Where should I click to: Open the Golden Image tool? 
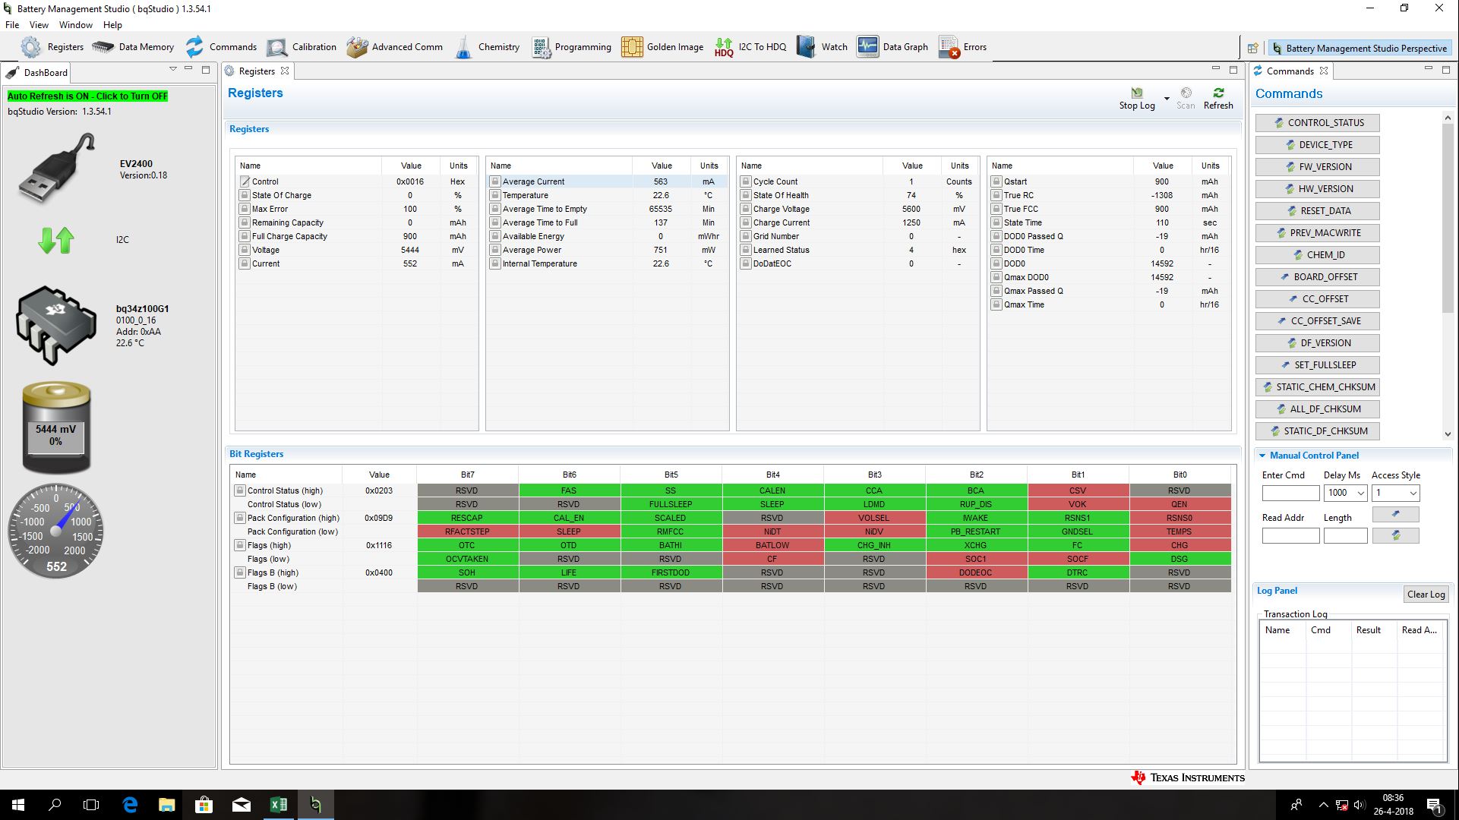(x=662, y=47)
